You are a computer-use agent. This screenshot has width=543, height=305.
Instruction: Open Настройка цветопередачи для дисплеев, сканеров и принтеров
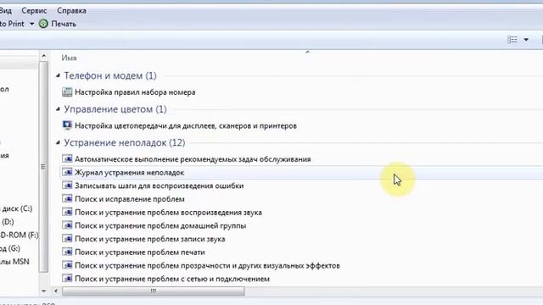click(186, 126)
